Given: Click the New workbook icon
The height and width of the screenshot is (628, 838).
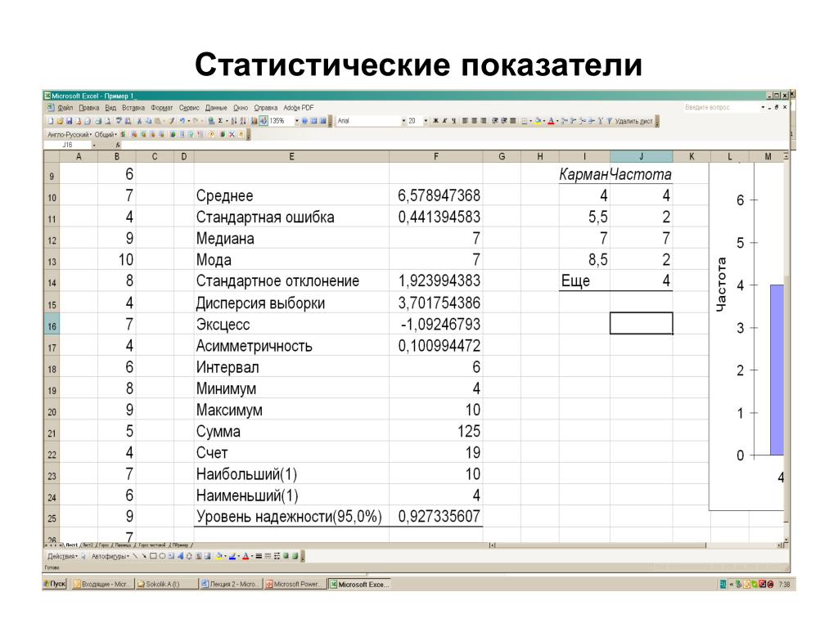Looking at the screenshot, I should tap(51, 121).
